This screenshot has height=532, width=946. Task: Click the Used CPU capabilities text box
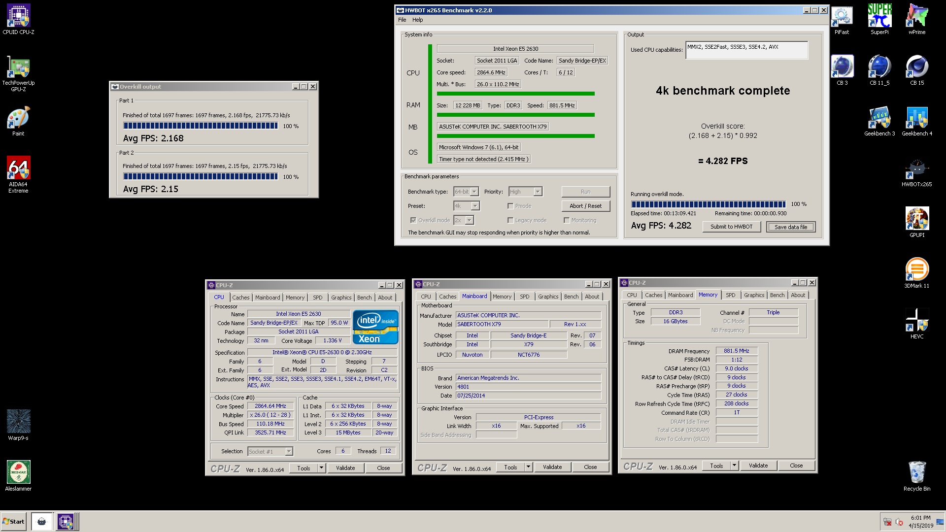746,50
